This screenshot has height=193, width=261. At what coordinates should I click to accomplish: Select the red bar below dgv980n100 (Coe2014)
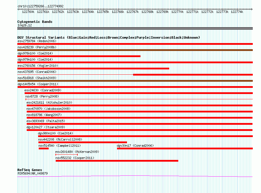[145, 136]
